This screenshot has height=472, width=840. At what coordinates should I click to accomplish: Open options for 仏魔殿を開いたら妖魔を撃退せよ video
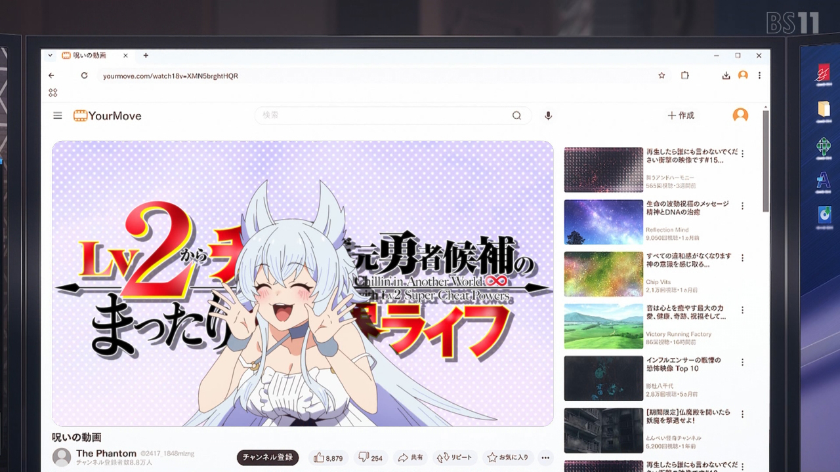(742, 414)
